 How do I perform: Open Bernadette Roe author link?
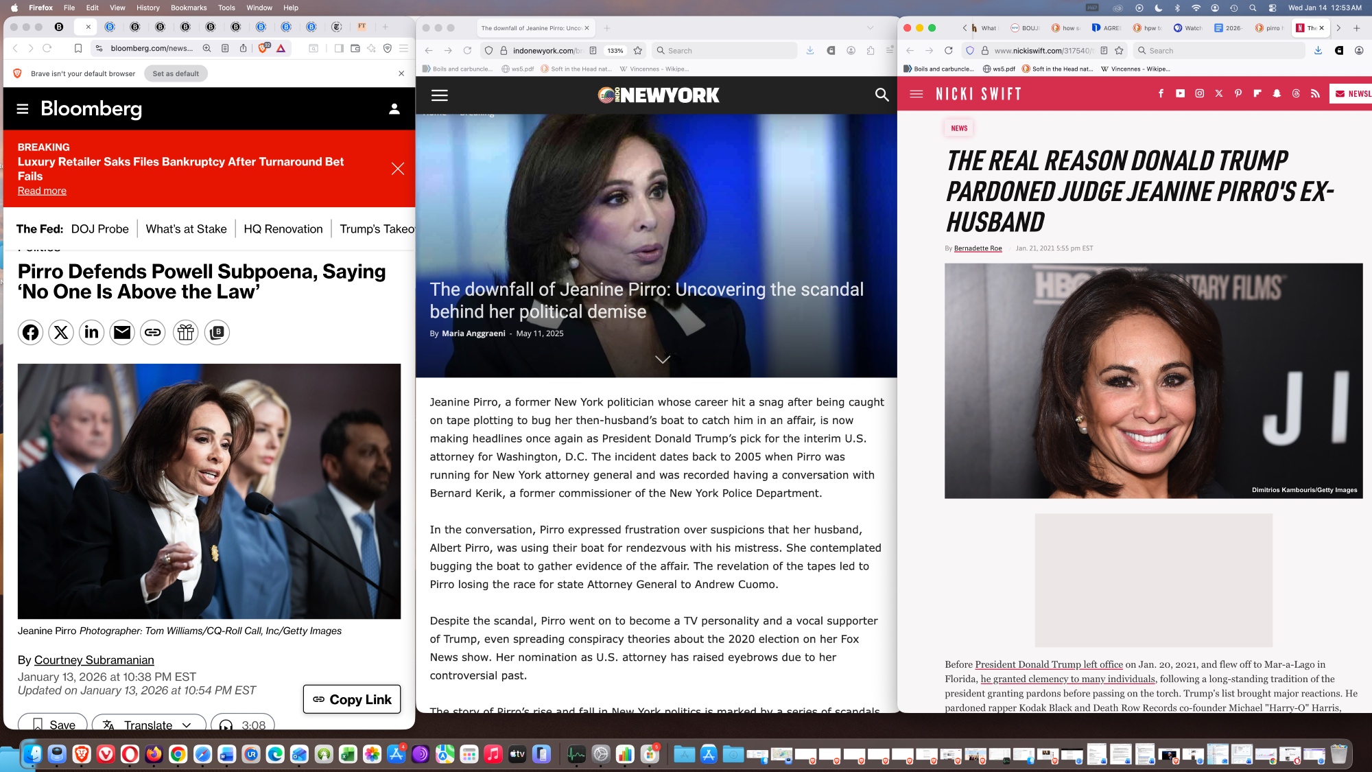978,248
